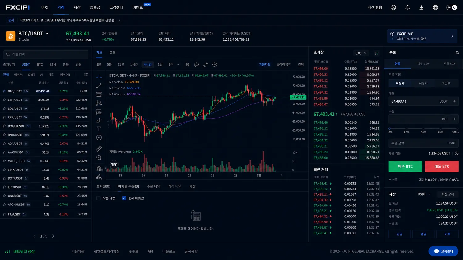Open the BTC/USDT pair selector dropdown
Screen dimensions: 463x260
[47, 34]
